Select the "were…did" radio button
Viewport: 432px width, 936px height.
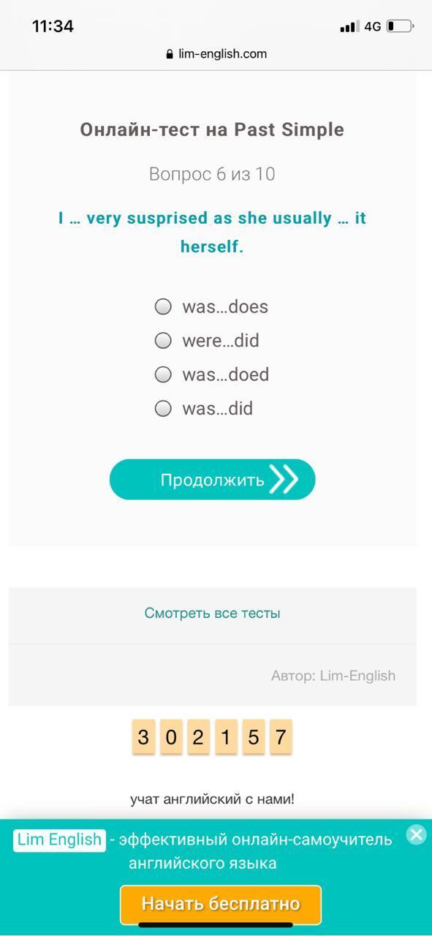point(163,340)
